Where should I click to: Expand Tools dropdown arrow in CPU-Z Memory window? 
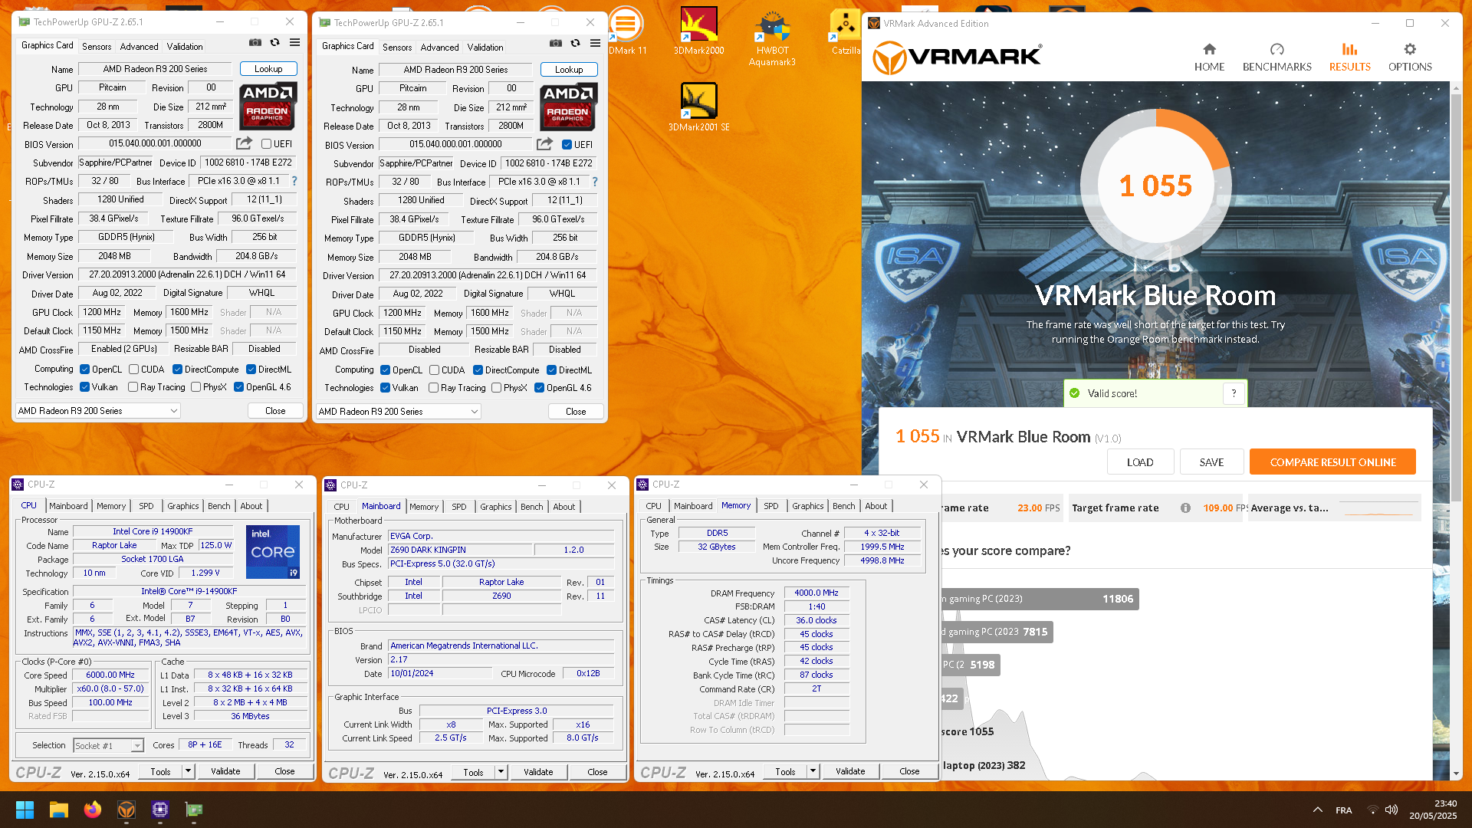pos(813,771)
